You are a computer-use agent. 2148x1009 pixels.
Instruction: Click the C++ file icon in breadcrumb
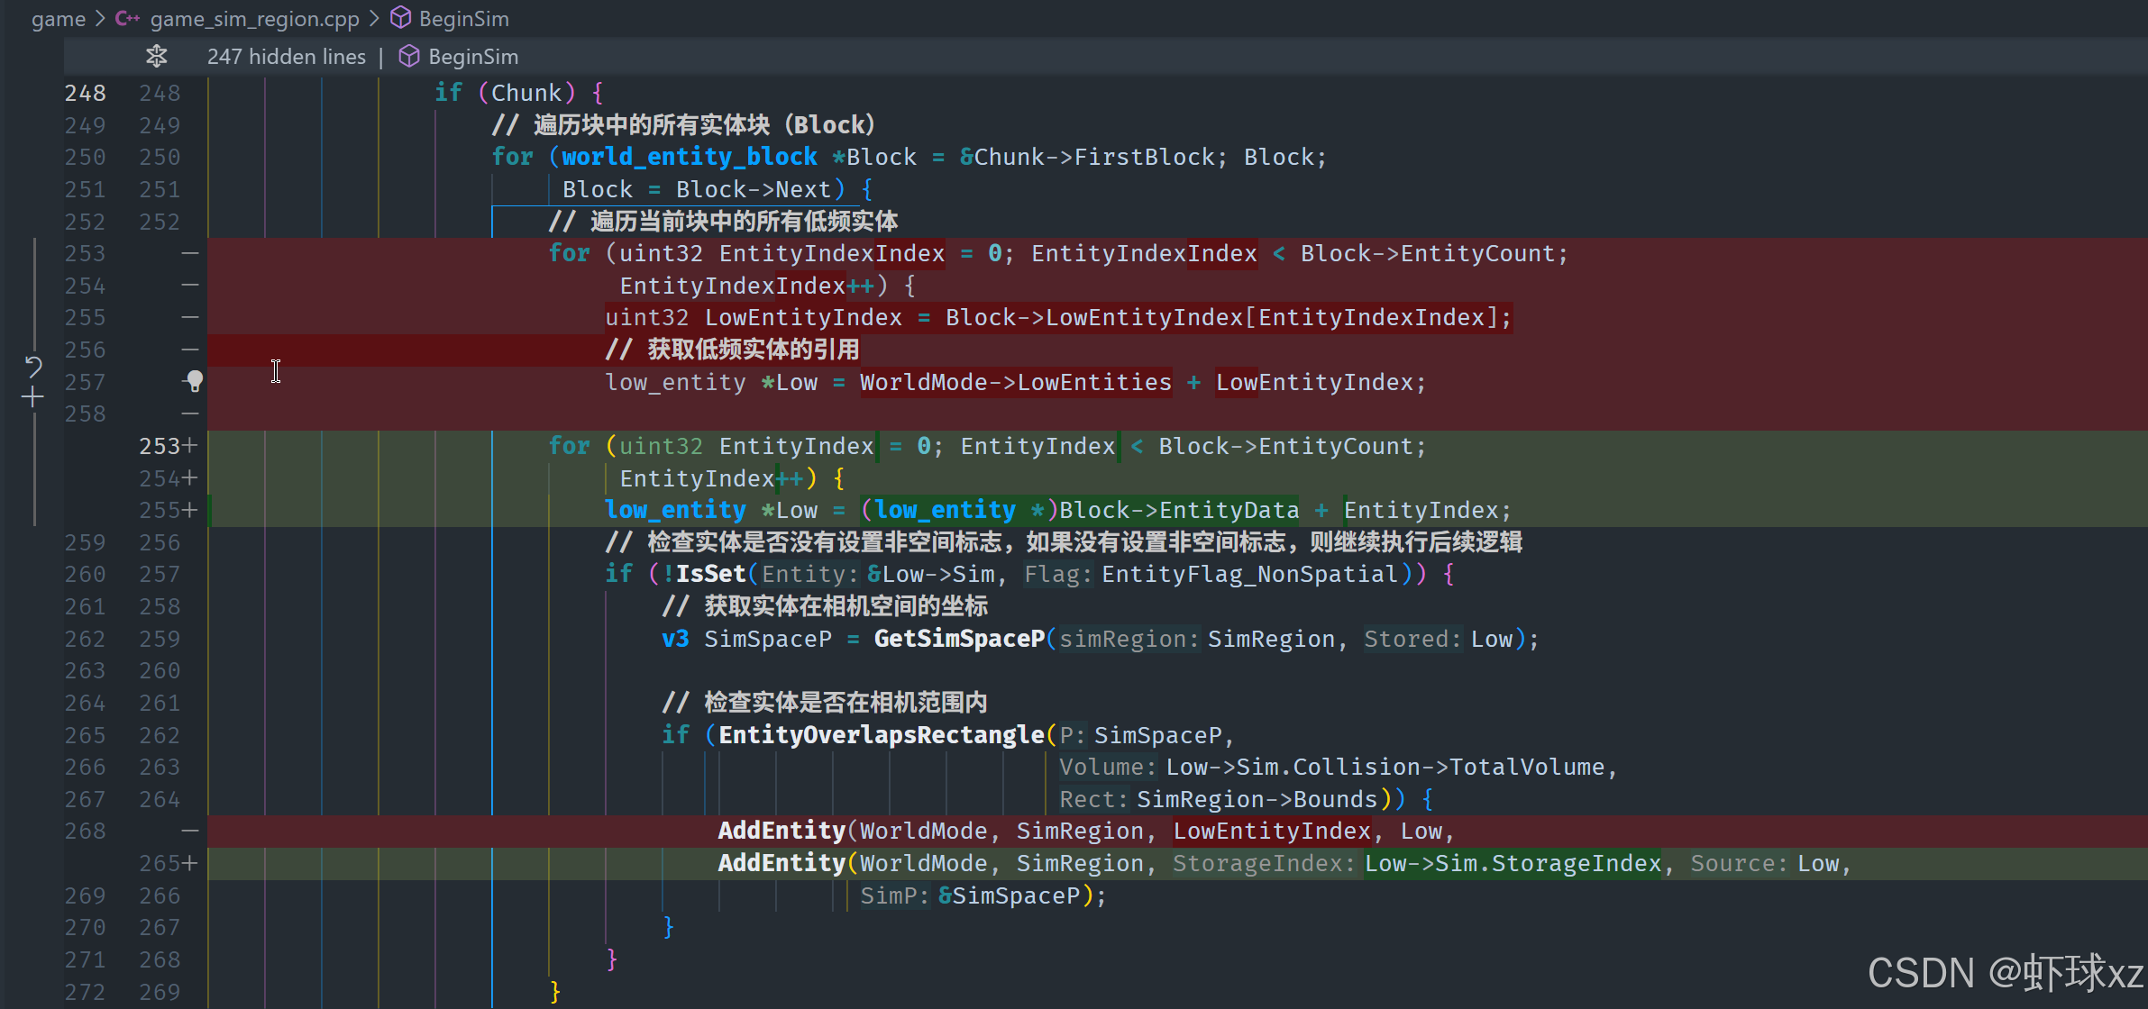127,18
